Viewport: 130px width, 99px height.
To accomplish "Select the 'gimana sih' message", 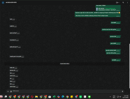I will [14, 71].
